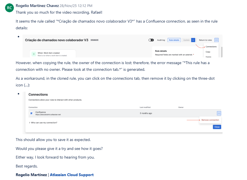The image size is (247, 180).
Task: Open the Atlassian Cloud Support link
Action: tap(72, 175)
